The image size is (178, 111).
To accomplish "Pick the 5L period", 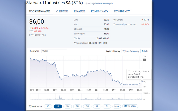I will 107,106.
